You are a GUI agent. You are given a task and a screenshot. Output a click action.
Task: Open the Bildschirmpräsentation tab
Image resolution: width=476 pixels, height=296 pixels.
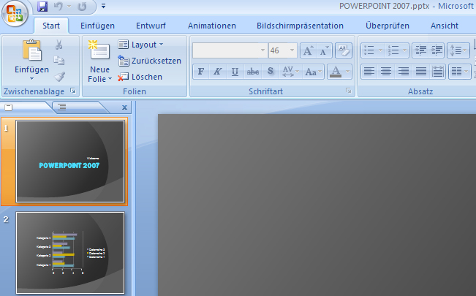pyautogui.click(x=300, y=26)
